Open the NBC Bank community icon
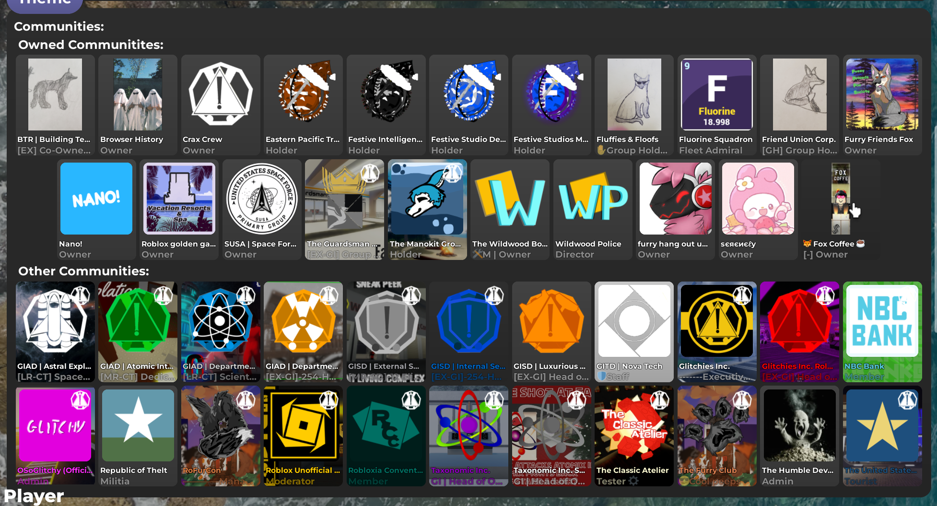937x506 pixels. point(882,320)
